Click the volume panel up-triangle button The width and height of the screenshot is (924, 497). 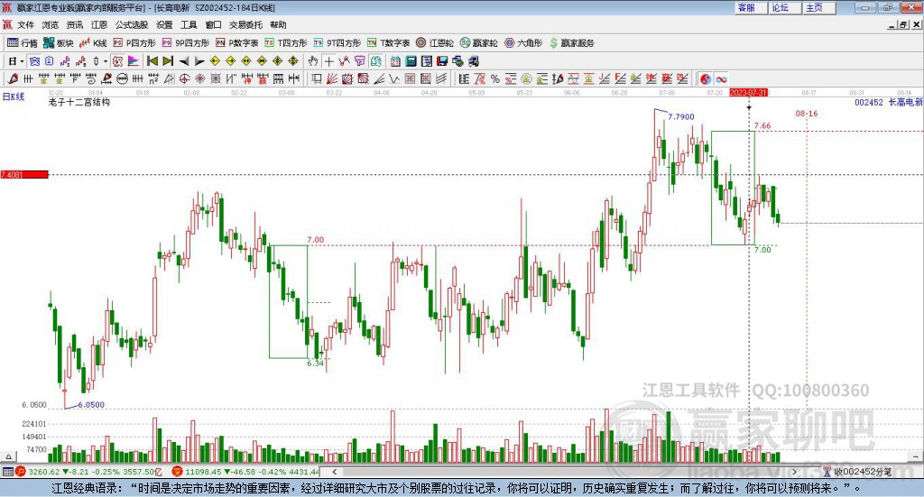(8, 456)
